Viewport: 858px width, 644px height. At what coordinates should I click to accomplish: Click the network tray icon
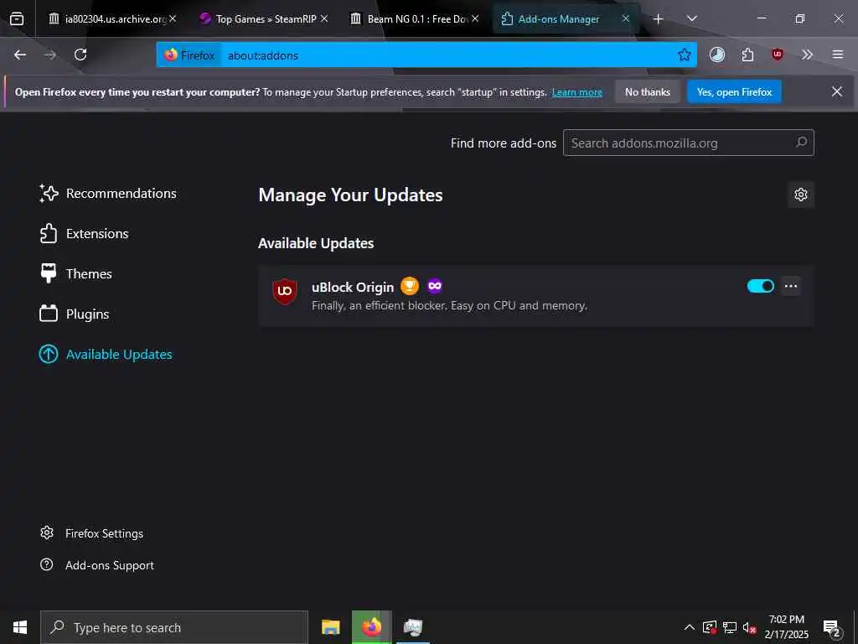coord(730,627)
